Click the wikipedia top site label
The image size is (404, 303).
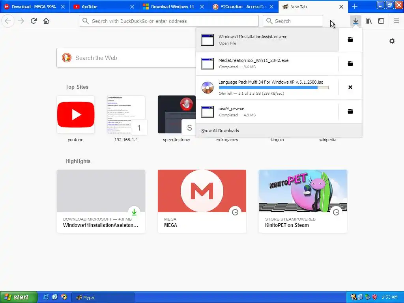327,140
